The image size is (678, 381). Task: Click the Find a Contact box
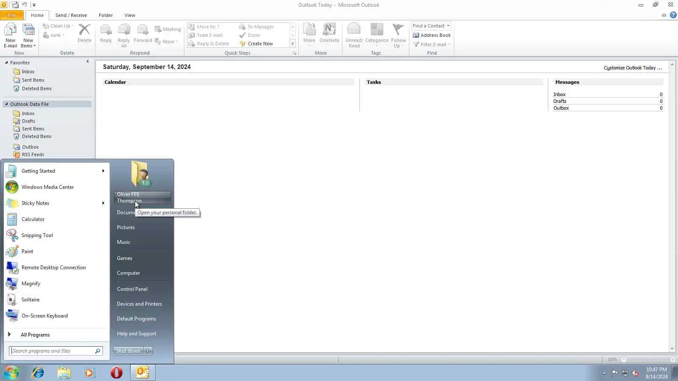[x=431, y=26]
